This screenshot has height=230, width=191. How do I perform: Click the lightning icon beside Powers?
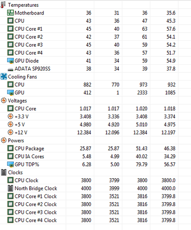[x=3, y=140]
